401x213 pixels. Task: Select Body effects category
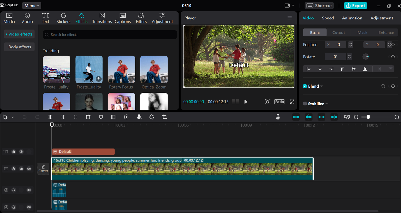point(19,47)
